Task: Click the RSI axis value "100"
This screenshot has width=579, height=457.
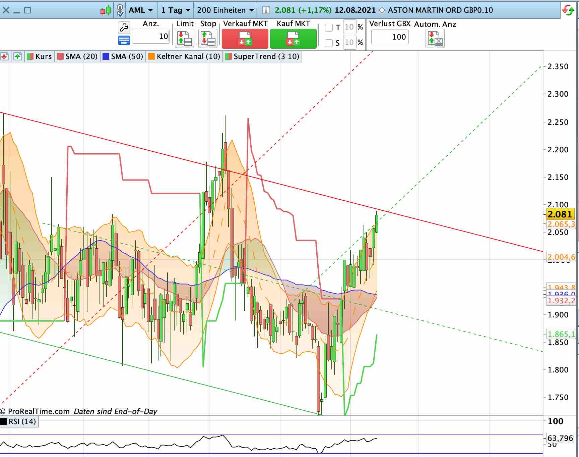Action: (x=556, y=421)
